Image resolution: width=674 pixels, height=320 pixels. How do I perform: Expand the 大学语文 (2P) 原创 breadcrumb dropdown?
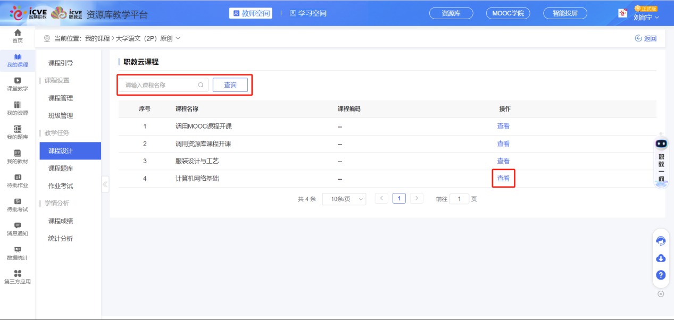178,38
